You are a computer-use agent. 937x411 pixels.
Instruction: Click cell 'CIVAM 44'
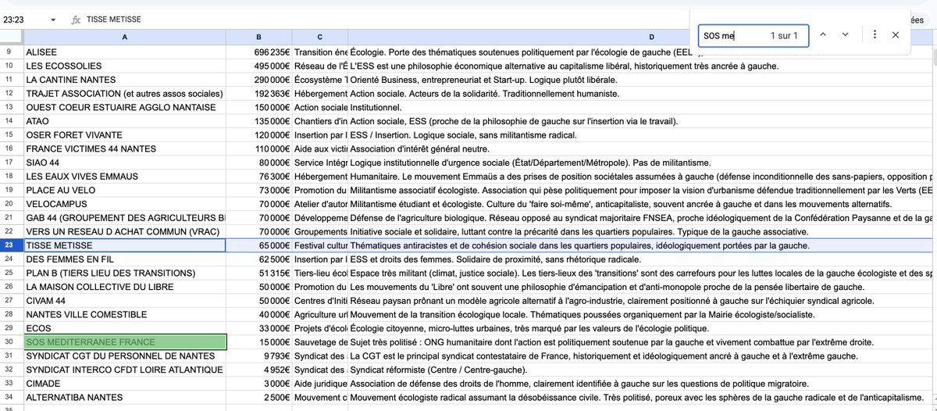[x=125, y=301]
